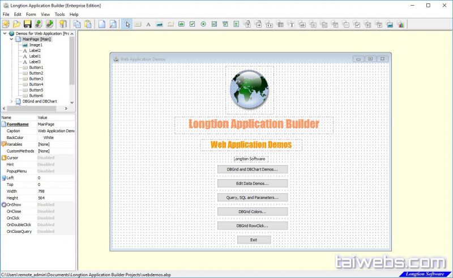Click the Paste clipboard toolbar icon
This screenshot has width=453, height=278.
(87, 24)
